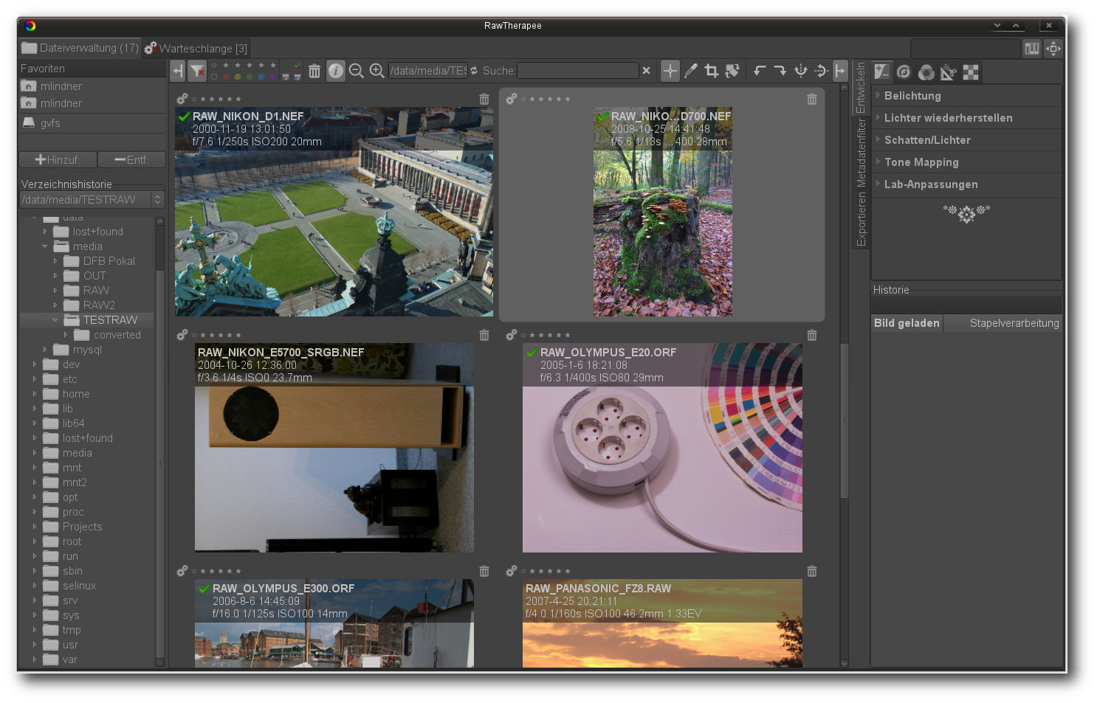
Task: Expand the Lichter wiederherstellen section
Action: click(x=966, y=118)
